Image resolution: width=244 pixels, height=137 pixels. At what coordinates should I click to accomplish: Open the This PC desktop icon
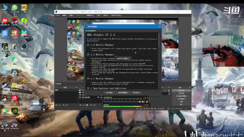coord(5,9)
